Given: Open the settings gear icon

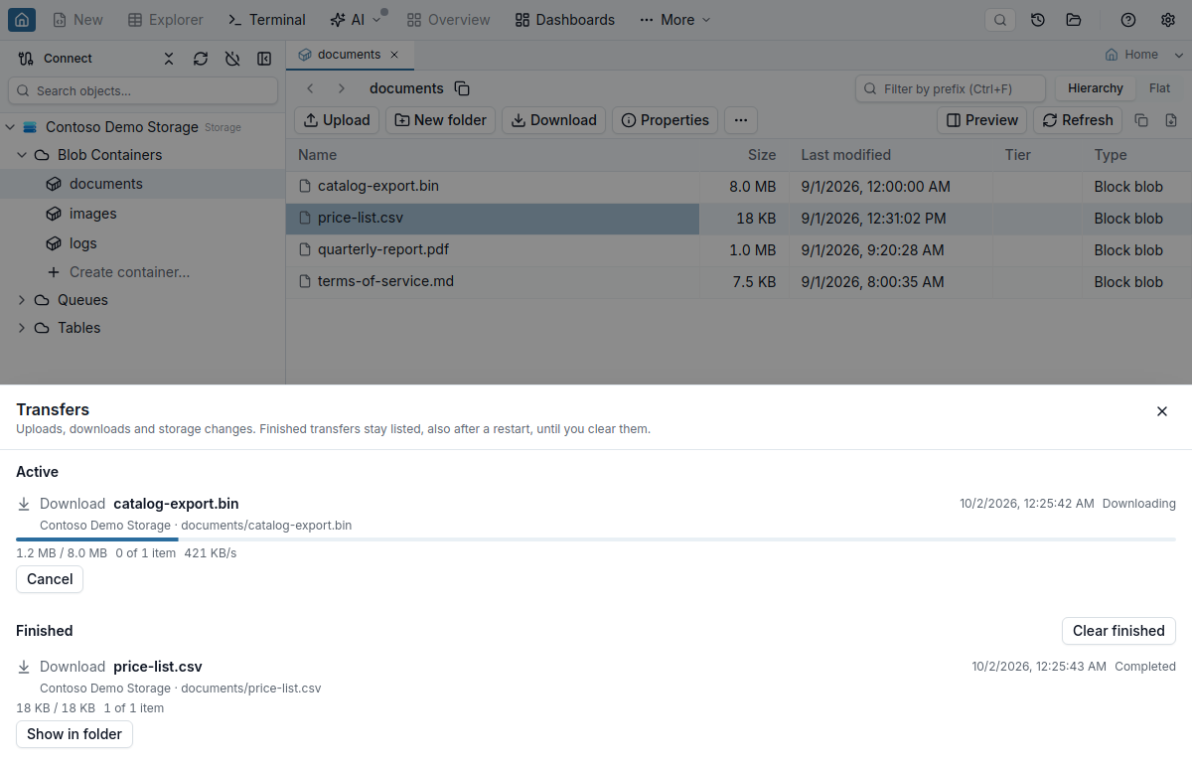Looking at the screenshot, I should (1168, 20).
